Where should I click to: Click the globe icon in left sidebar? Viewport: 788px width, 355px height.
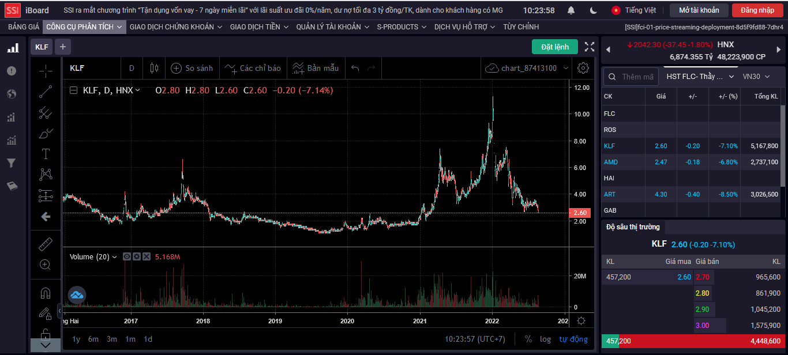pos(12,94)
